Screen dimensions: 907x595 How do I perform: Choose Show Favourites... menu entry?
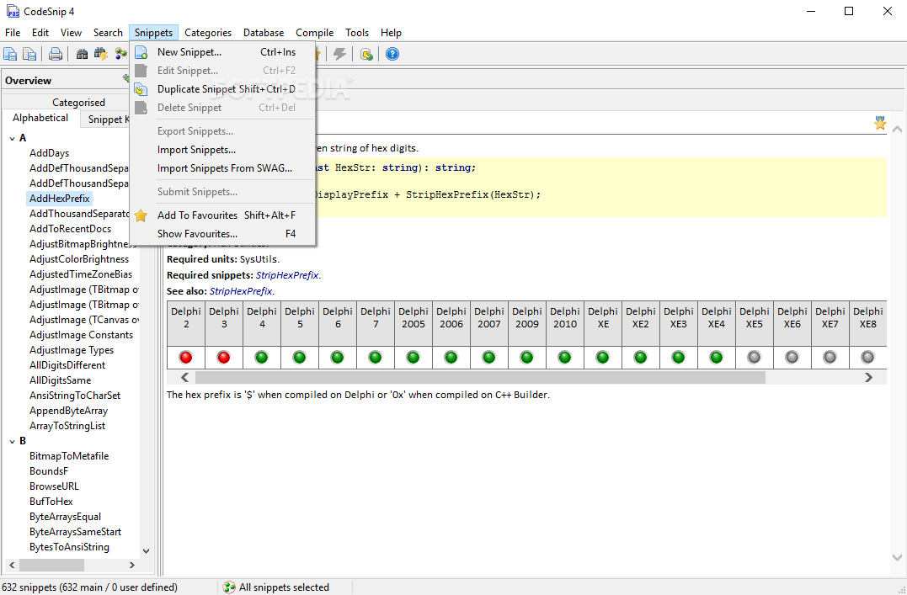pos(222,234)
